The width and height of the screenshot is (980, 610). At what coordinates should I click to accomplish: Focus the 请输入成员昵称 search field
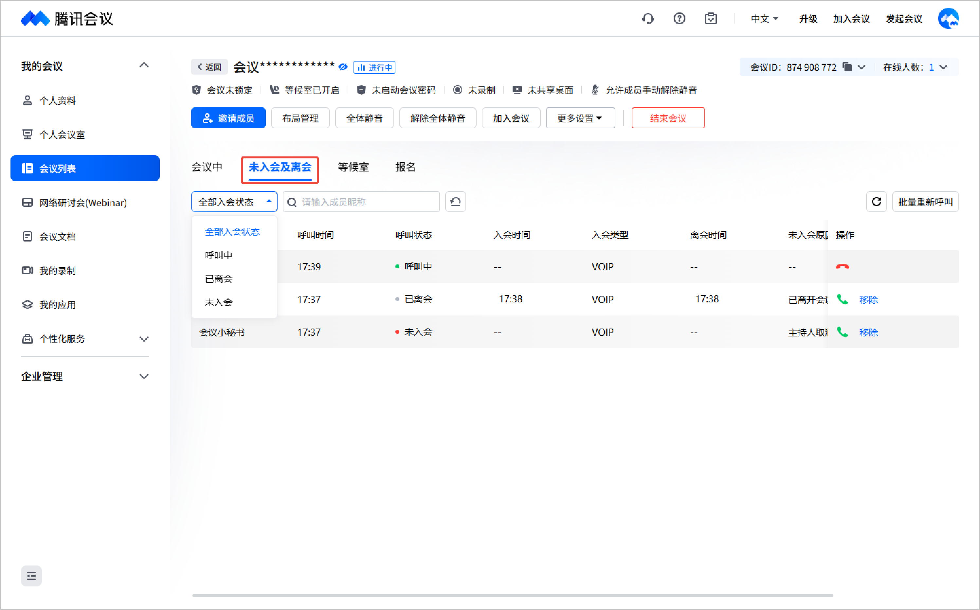[361, 202]
